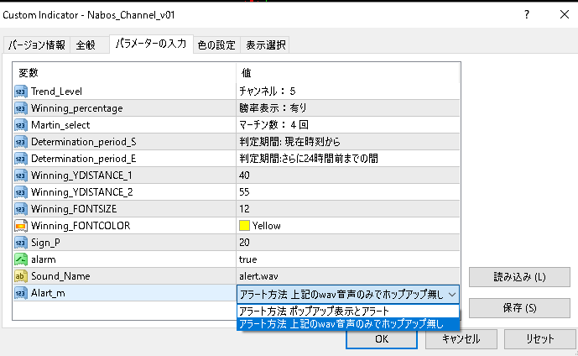578x356 pixels.
Task: Click the 読み込み (L) button
Action: (519, 277)
